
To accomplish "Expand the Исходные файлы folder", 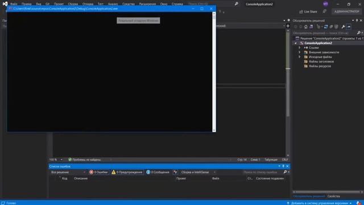I will click(300, 57).
